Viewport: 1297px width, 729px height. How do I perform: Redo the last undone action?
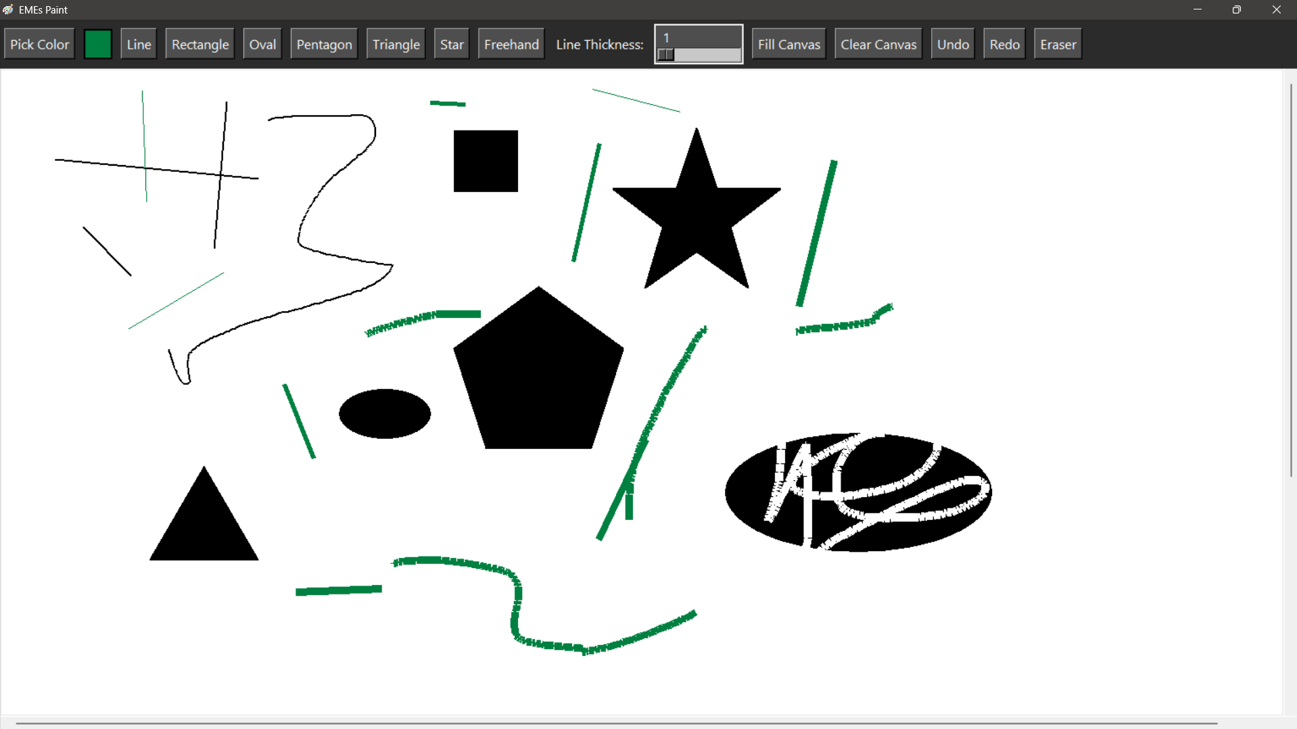click(x=1004, y=43)
